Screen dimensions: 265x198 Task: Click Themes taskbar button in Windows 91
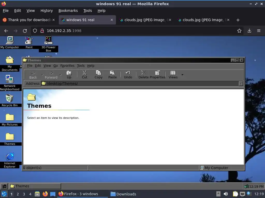pos(35,186)
